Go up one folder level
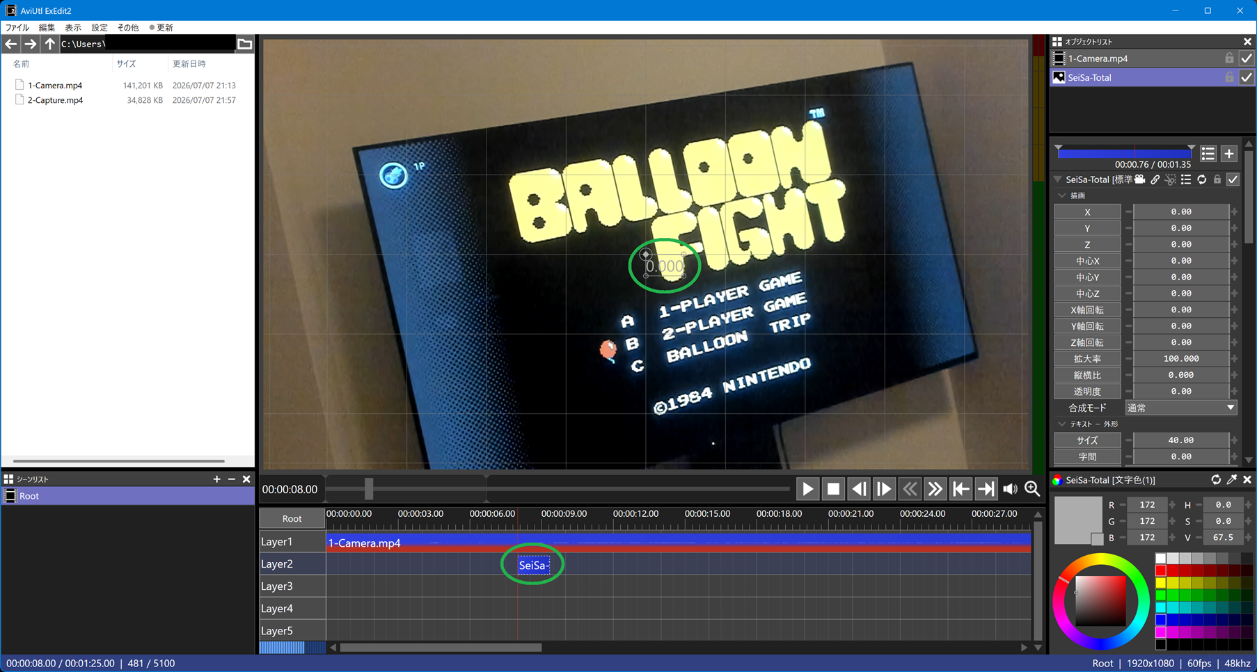Viewport: 1257px width, 672px height. click(x=49, y=44)
